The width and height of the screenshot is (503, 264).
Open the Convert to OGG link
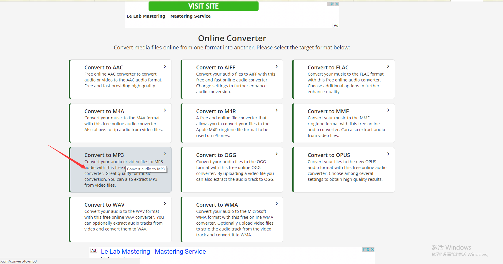[x=216, y=155]
